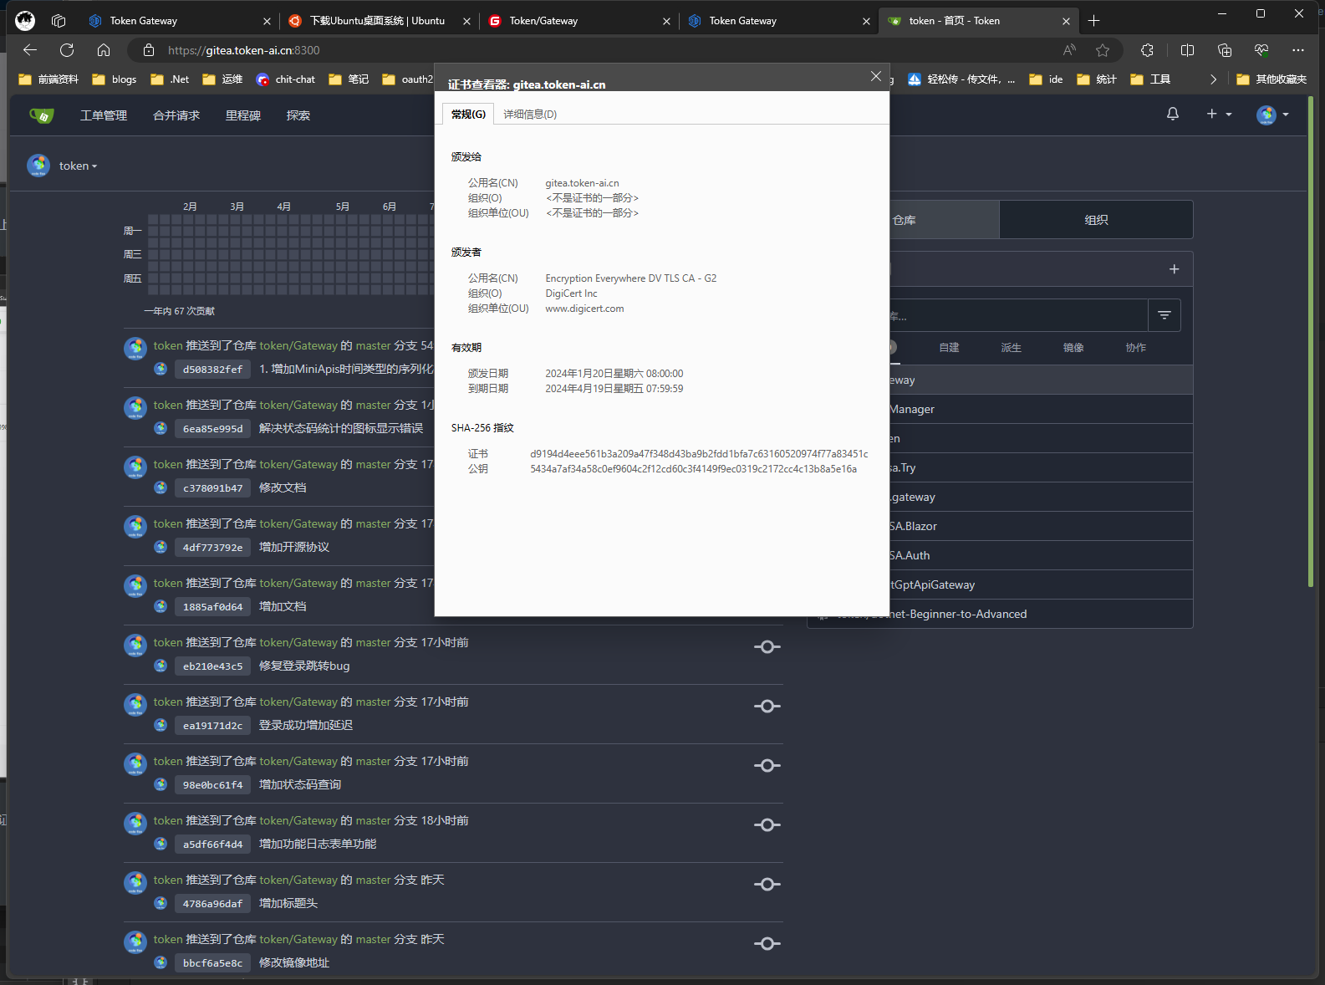Open commit graph icon for ea19171d2c push
The width and height of the screenshot is (1325, 985).
point(767,707)
